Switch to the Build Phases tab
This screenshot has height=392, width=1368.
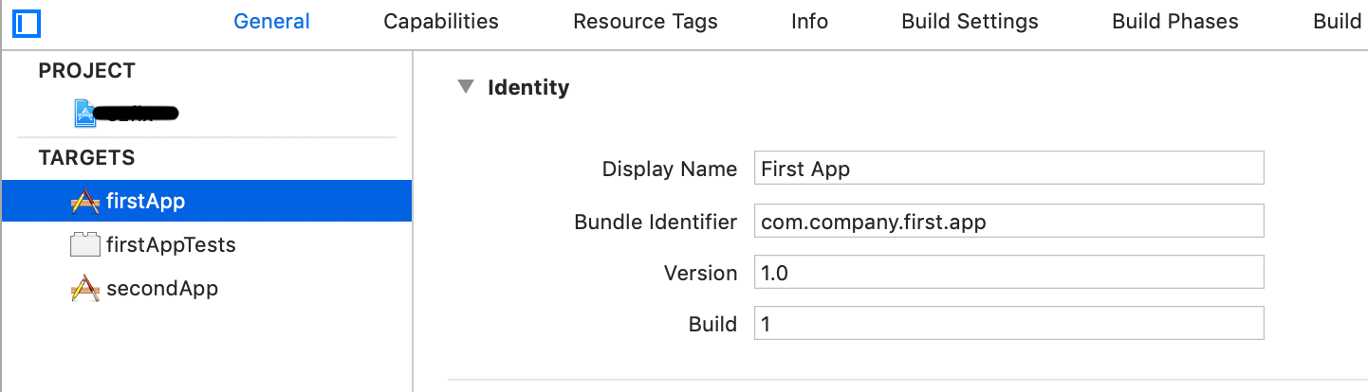click(1175, 21)
